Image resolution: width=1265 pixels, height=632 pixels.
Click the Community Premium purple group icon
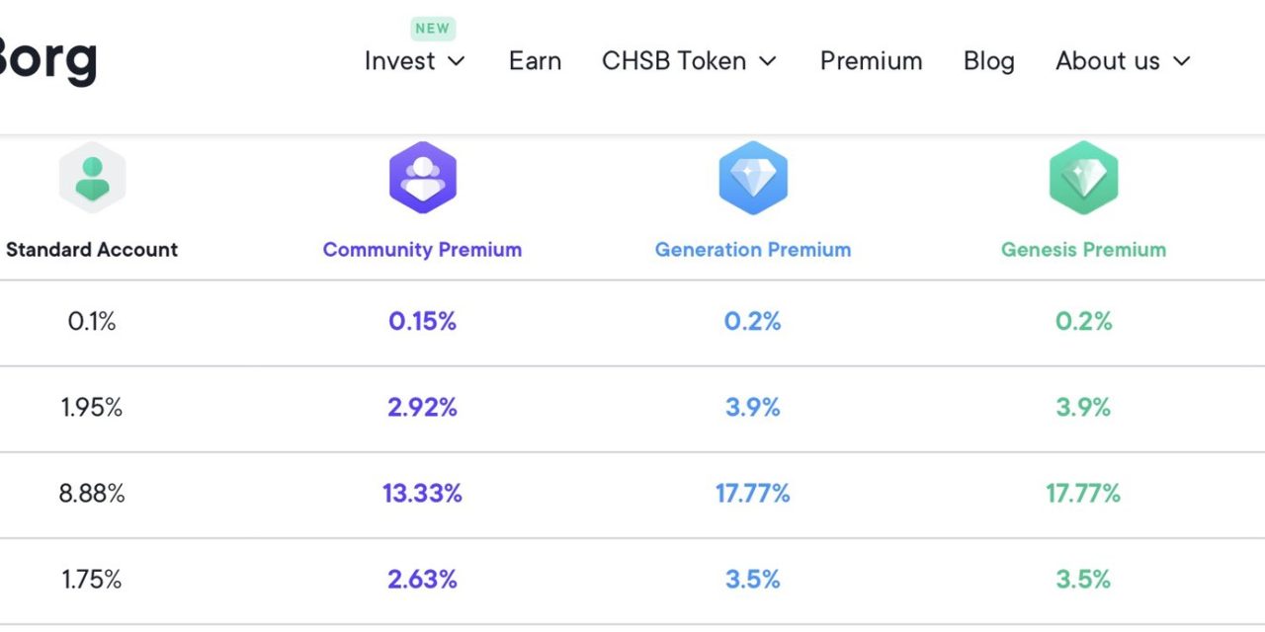point(423,179)
